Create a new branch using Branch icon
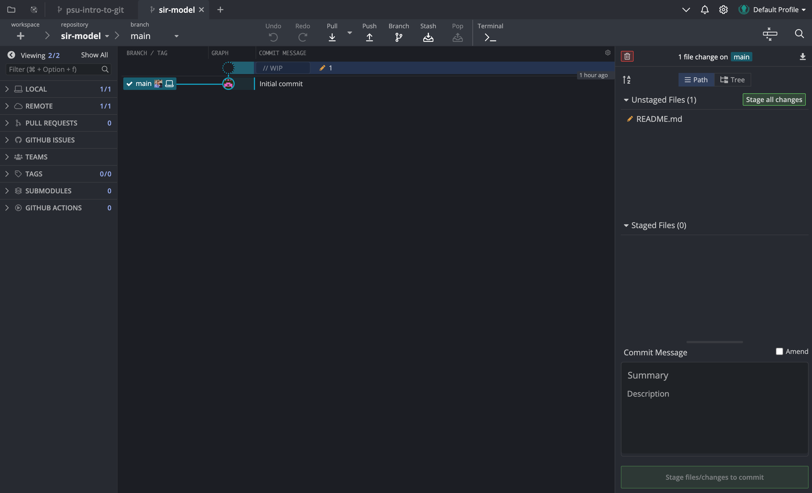The image size is (812, 493). 398,37
